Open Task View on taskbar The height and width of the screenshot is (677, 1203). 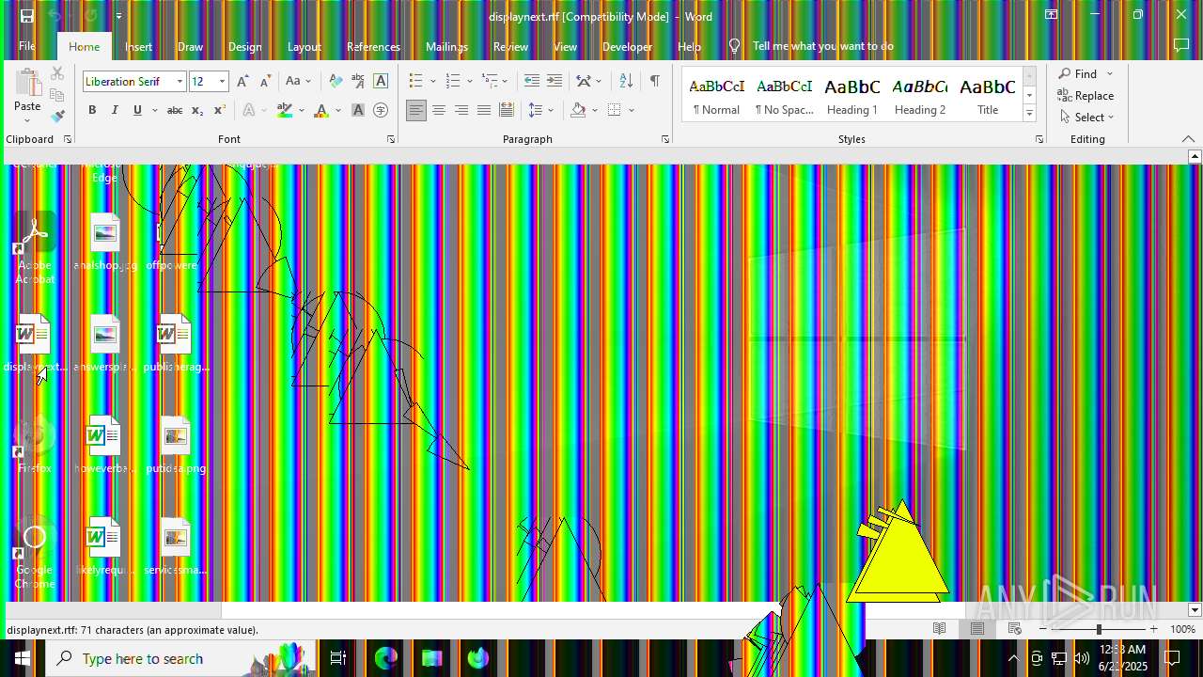pyautogui.click(x=338, y=658)
